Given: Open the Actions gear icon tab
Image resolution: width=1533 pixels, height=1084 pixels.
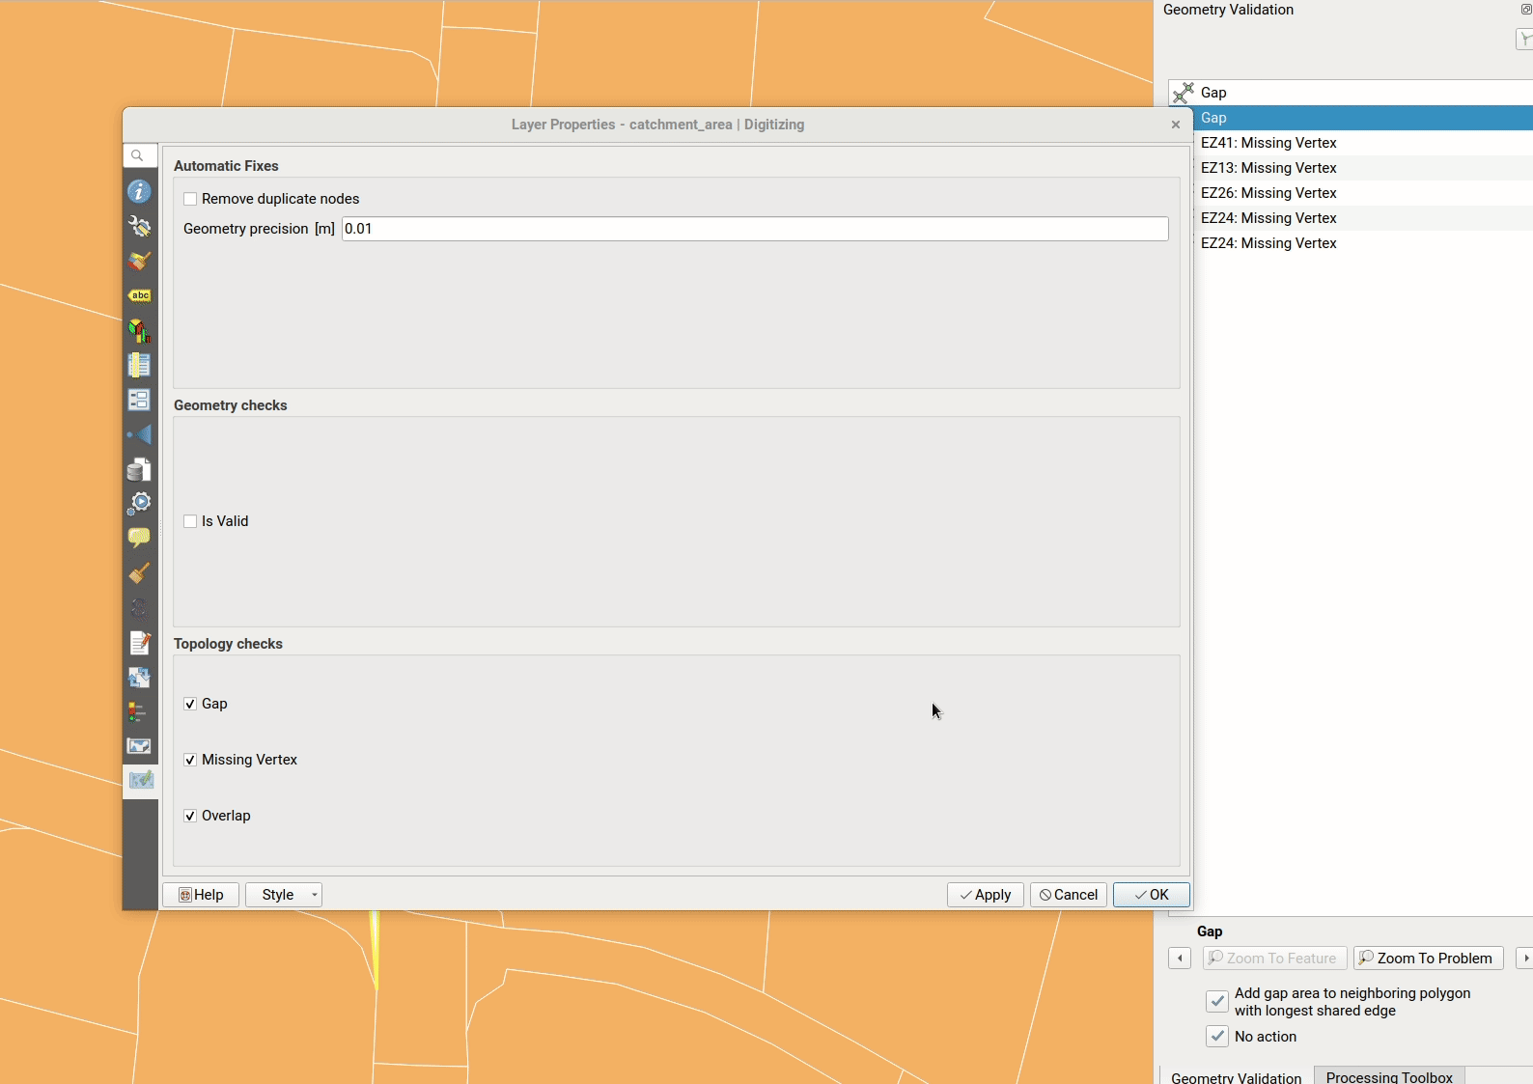Looking at the screenshot, I should [x=140, y=503].
